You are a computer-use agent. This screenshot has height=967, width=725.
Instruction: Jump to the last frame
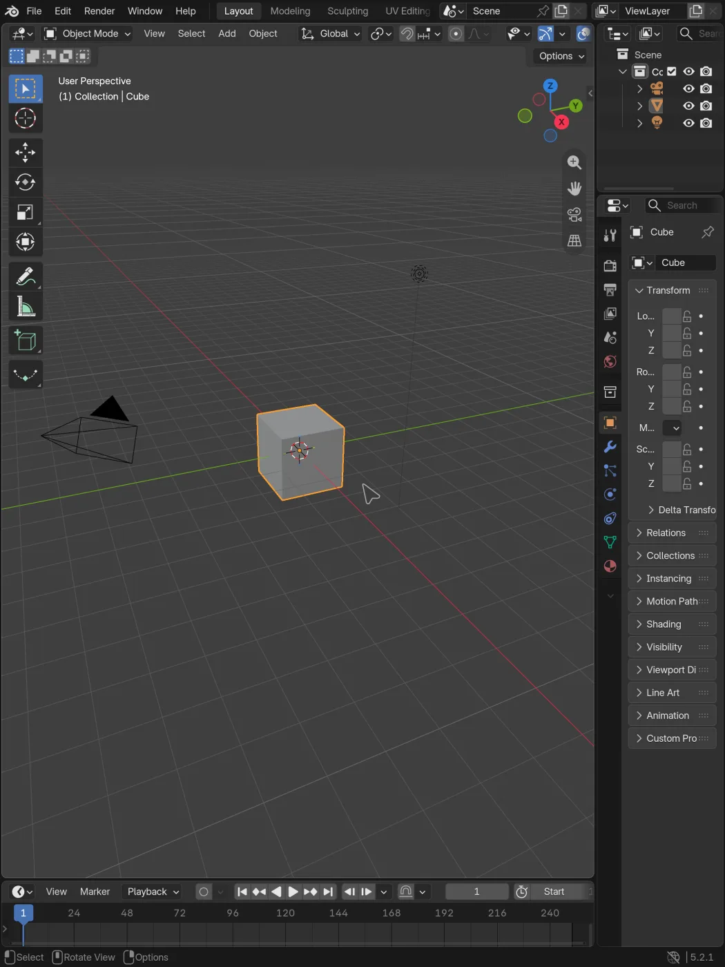[328, 892]
